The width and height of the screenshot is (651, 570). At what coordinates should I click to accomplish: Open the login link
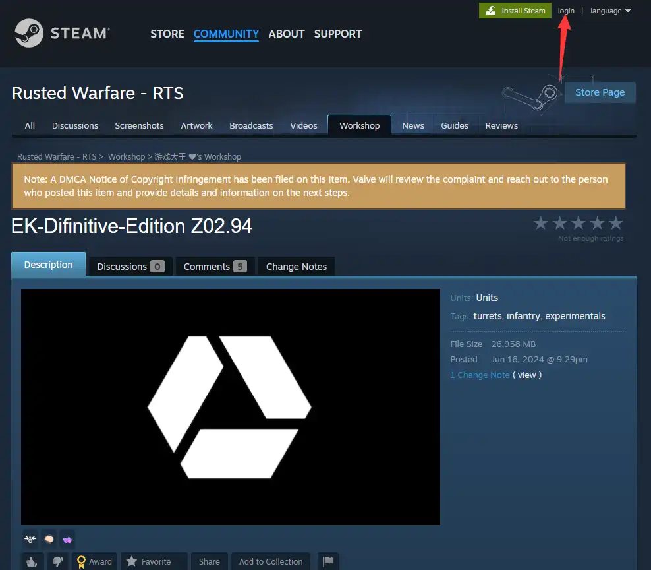tap(566, 11)
